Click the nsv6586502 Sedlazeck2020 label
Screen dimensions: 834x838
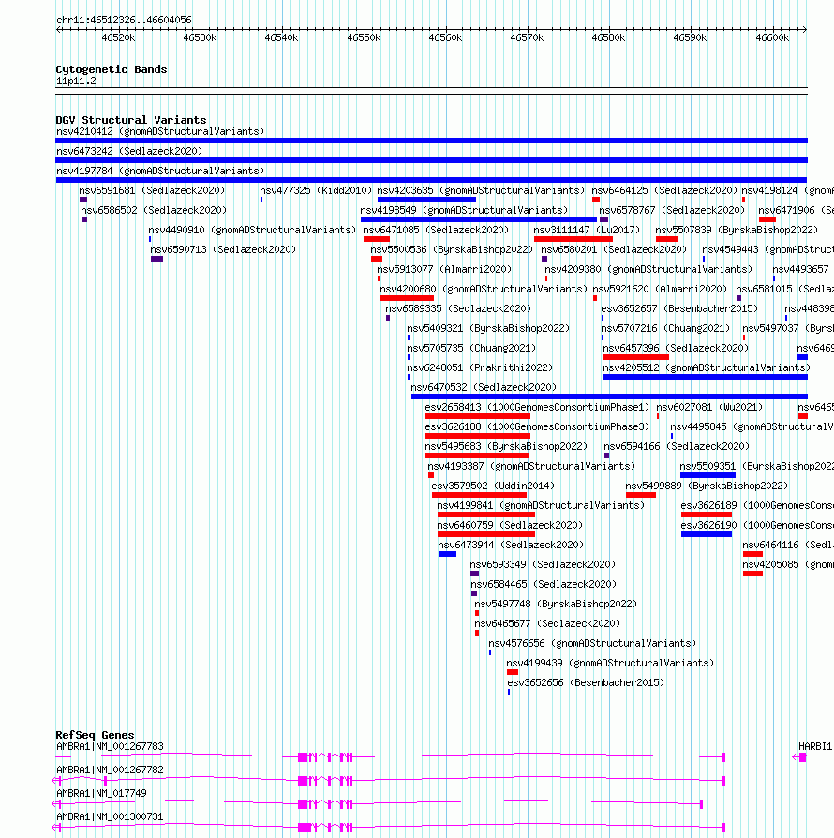[154, 211]
